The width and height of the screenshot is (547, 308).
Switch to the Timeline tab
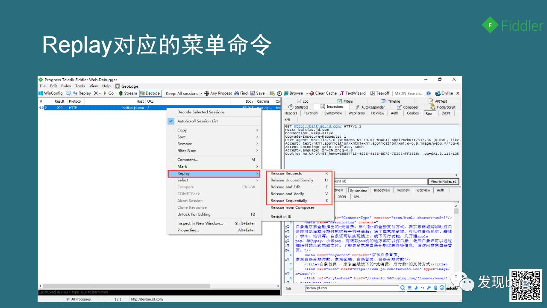pos(391,101)
